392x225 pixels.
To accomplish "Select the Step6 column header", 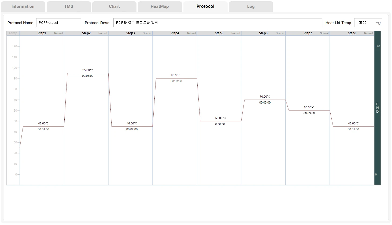I will point(263,33).
